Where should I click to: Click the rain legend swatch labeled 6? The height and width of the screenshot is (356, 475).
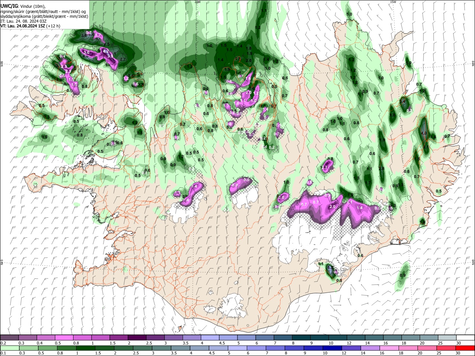256,348
